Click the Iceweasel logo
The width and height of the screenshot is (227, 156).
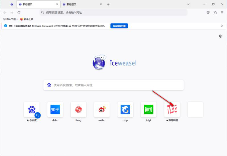coord(114,62)
